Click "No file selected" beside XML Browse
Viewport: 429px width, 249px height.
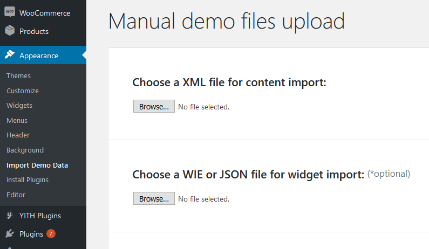204,107
